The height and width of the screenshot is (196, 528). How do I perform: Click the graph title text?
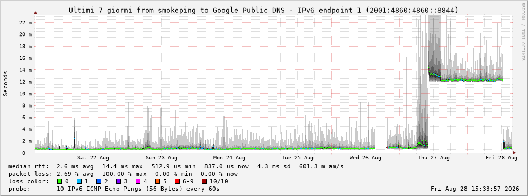pyautogui.click(x=264, y=10)
